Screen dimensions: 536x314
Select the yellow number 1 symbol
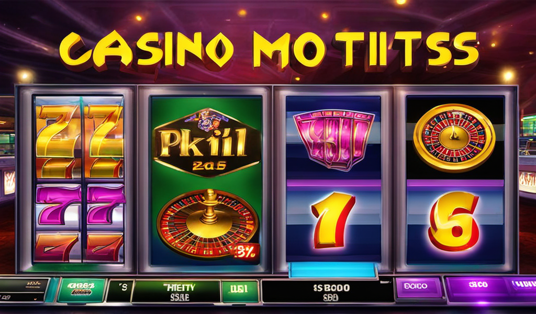pyautogui.click(x=333, y=219)
